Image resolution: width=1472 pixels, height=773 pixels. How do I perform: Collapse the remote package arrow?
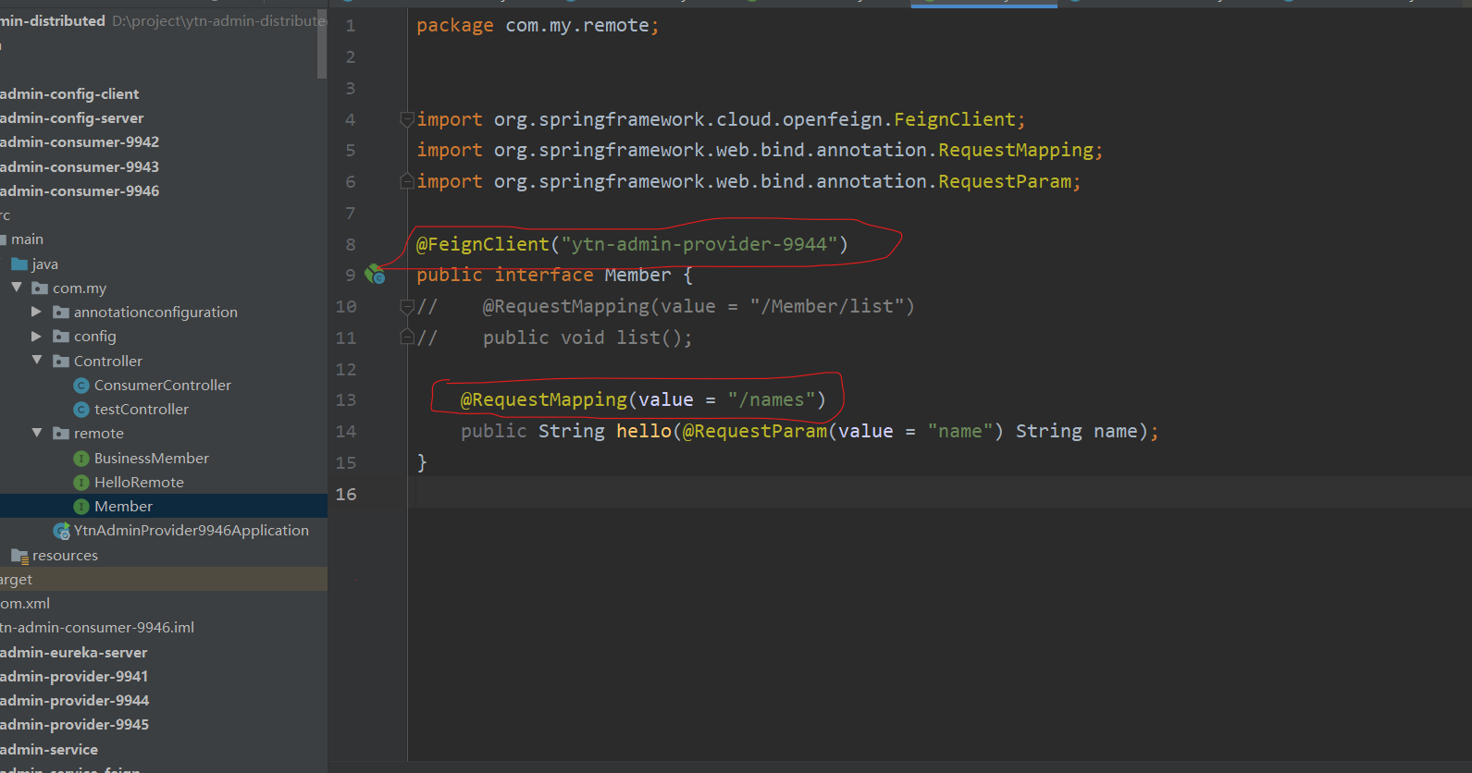[37, 432]
